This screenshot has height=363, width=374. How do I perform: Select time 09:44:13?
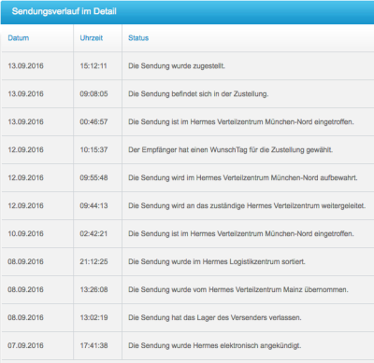click(93, 206)
